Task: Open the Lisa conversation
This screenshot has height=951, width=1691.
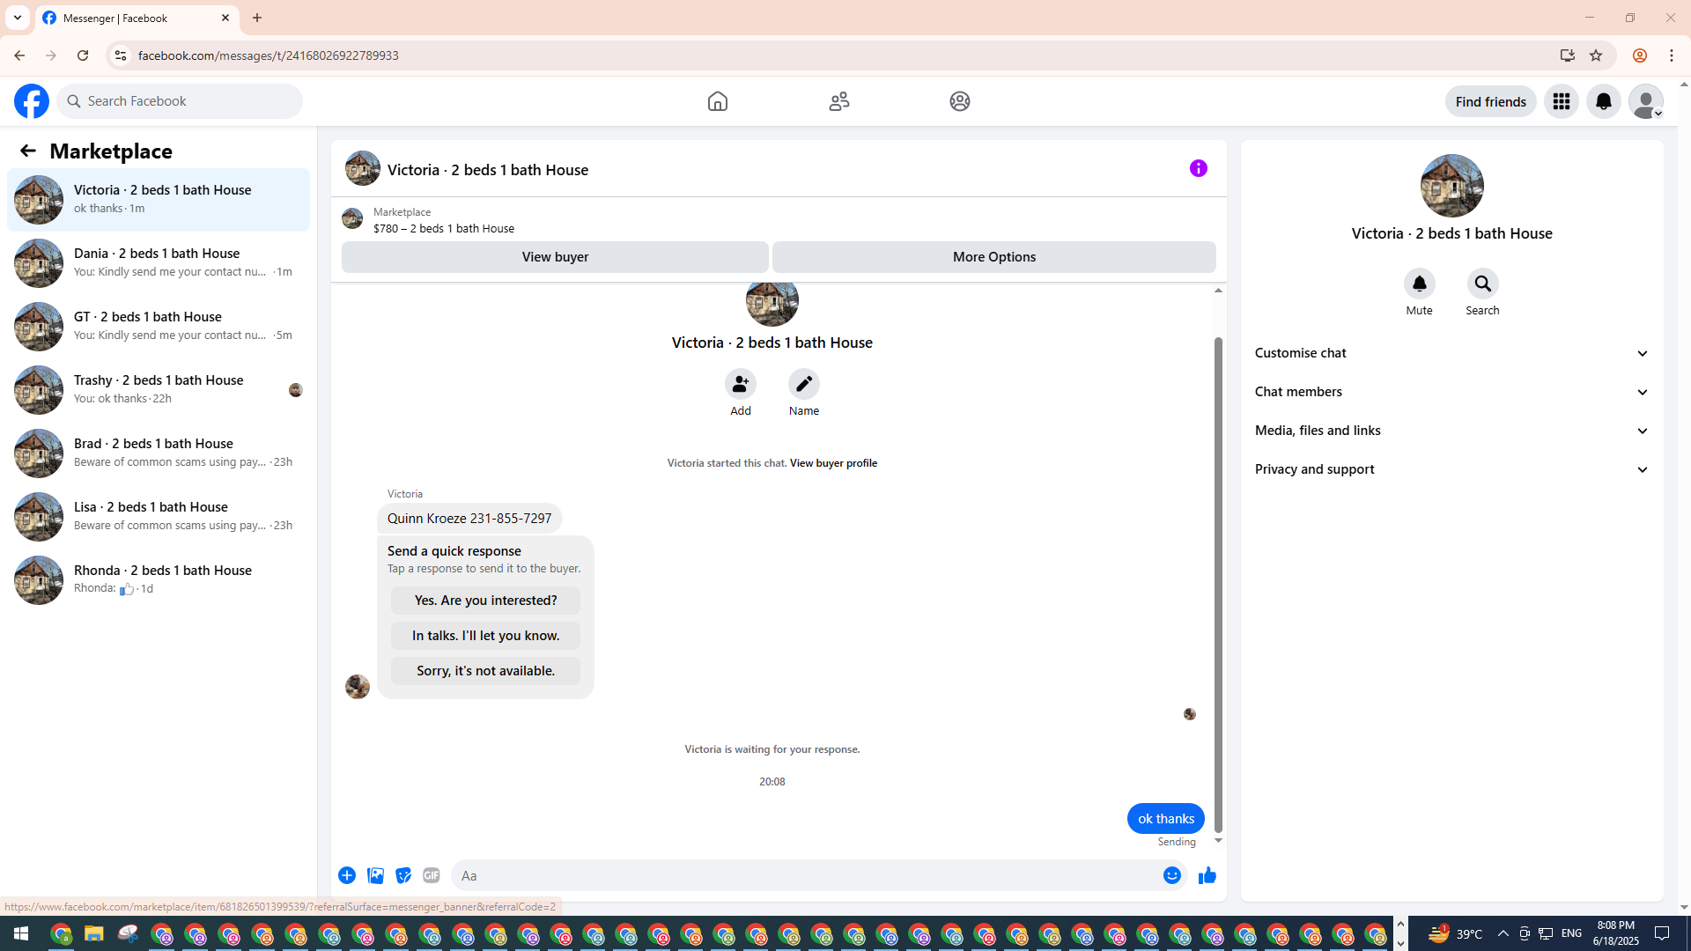Action: pyautogui.click(x=159, y=517)
